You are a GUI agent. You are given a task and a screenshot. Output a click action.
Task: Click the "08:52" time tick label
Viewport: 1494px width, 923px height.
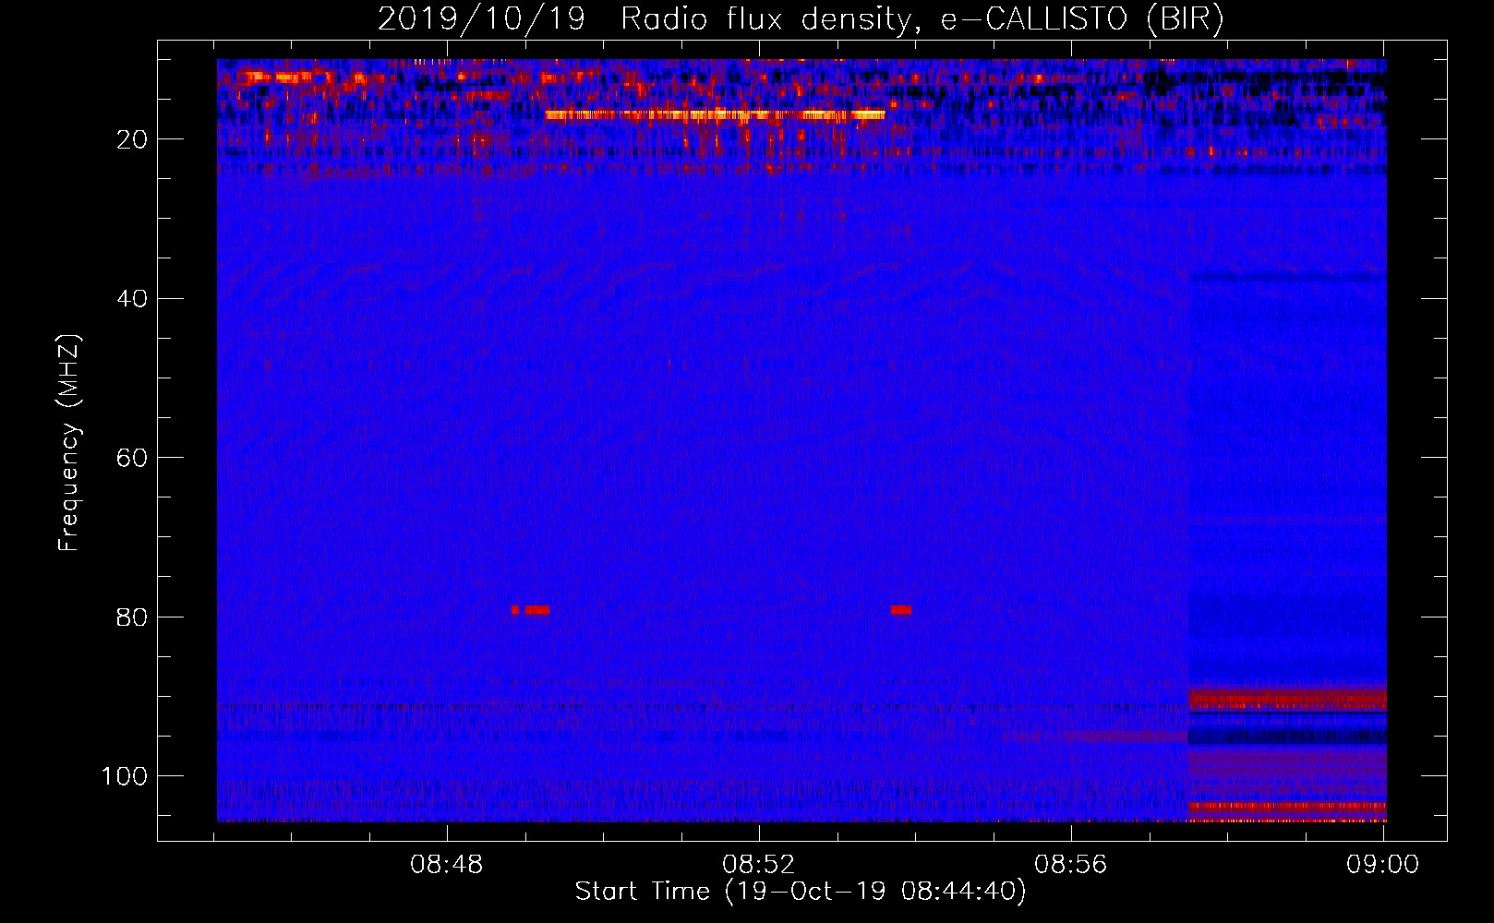tap(759, 865)
